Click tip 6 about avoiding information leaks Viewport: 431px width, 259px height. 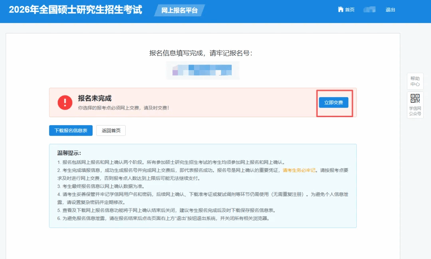pos(163,218)
